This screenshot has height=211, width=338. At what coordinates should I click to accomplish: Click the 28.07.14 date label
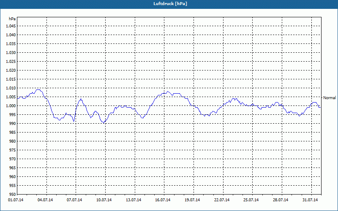281,200
